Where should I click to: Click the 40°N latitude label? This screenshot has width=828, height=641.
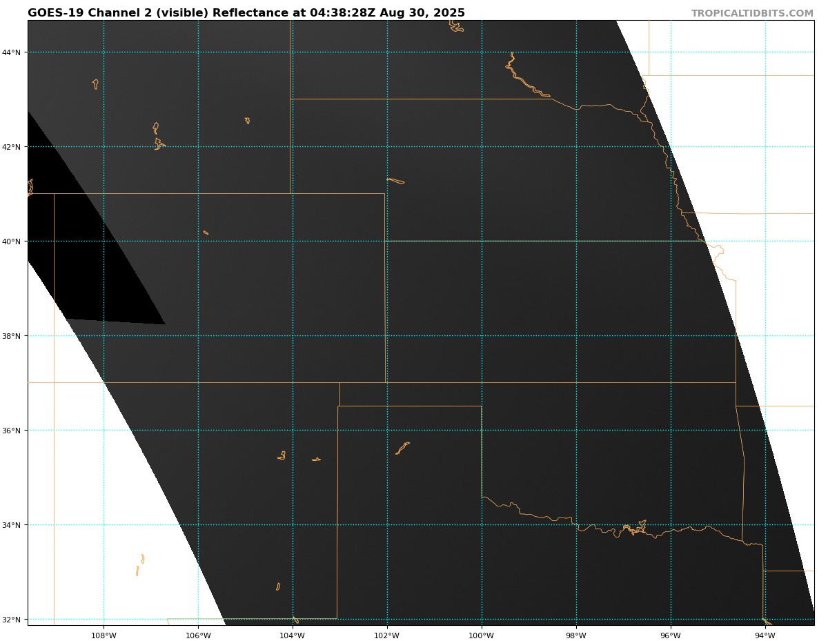[12, 241]
